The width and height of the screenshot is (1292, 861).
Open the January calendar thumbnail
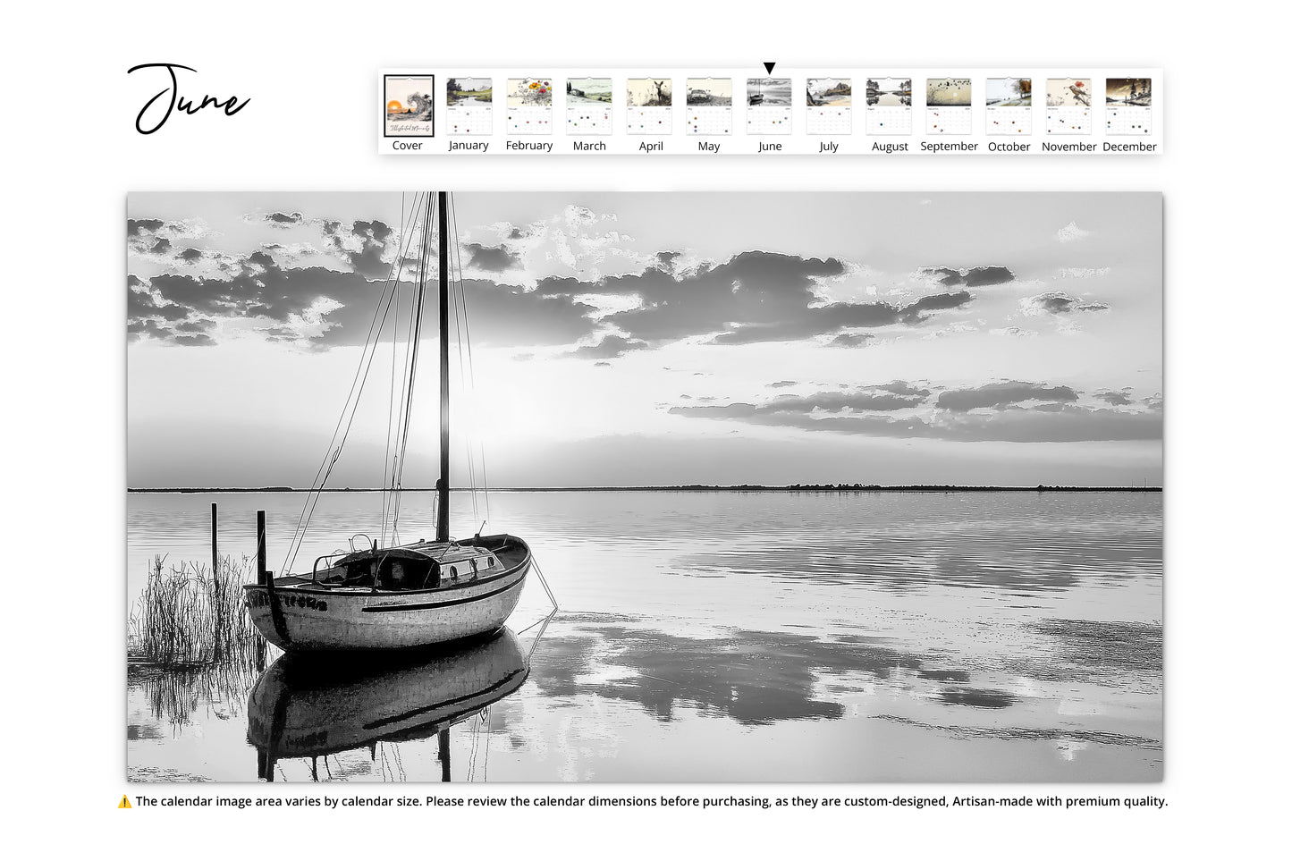469,106
